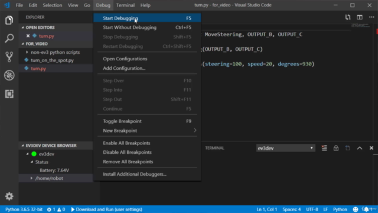Viewport: 378px width, 213px height.
Task: Select Install Additional Debuggers entry
Action: point(147,174)
